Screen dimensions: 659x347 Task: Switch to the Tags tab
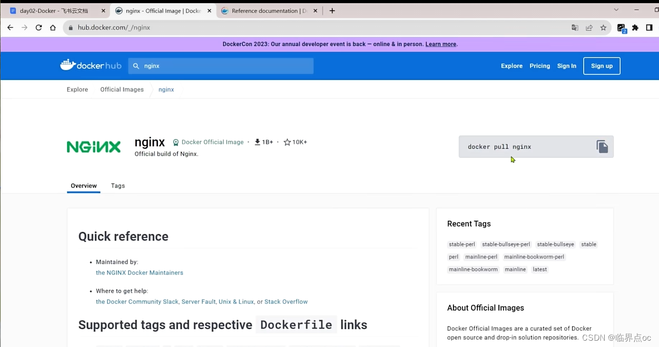[117, 185]
